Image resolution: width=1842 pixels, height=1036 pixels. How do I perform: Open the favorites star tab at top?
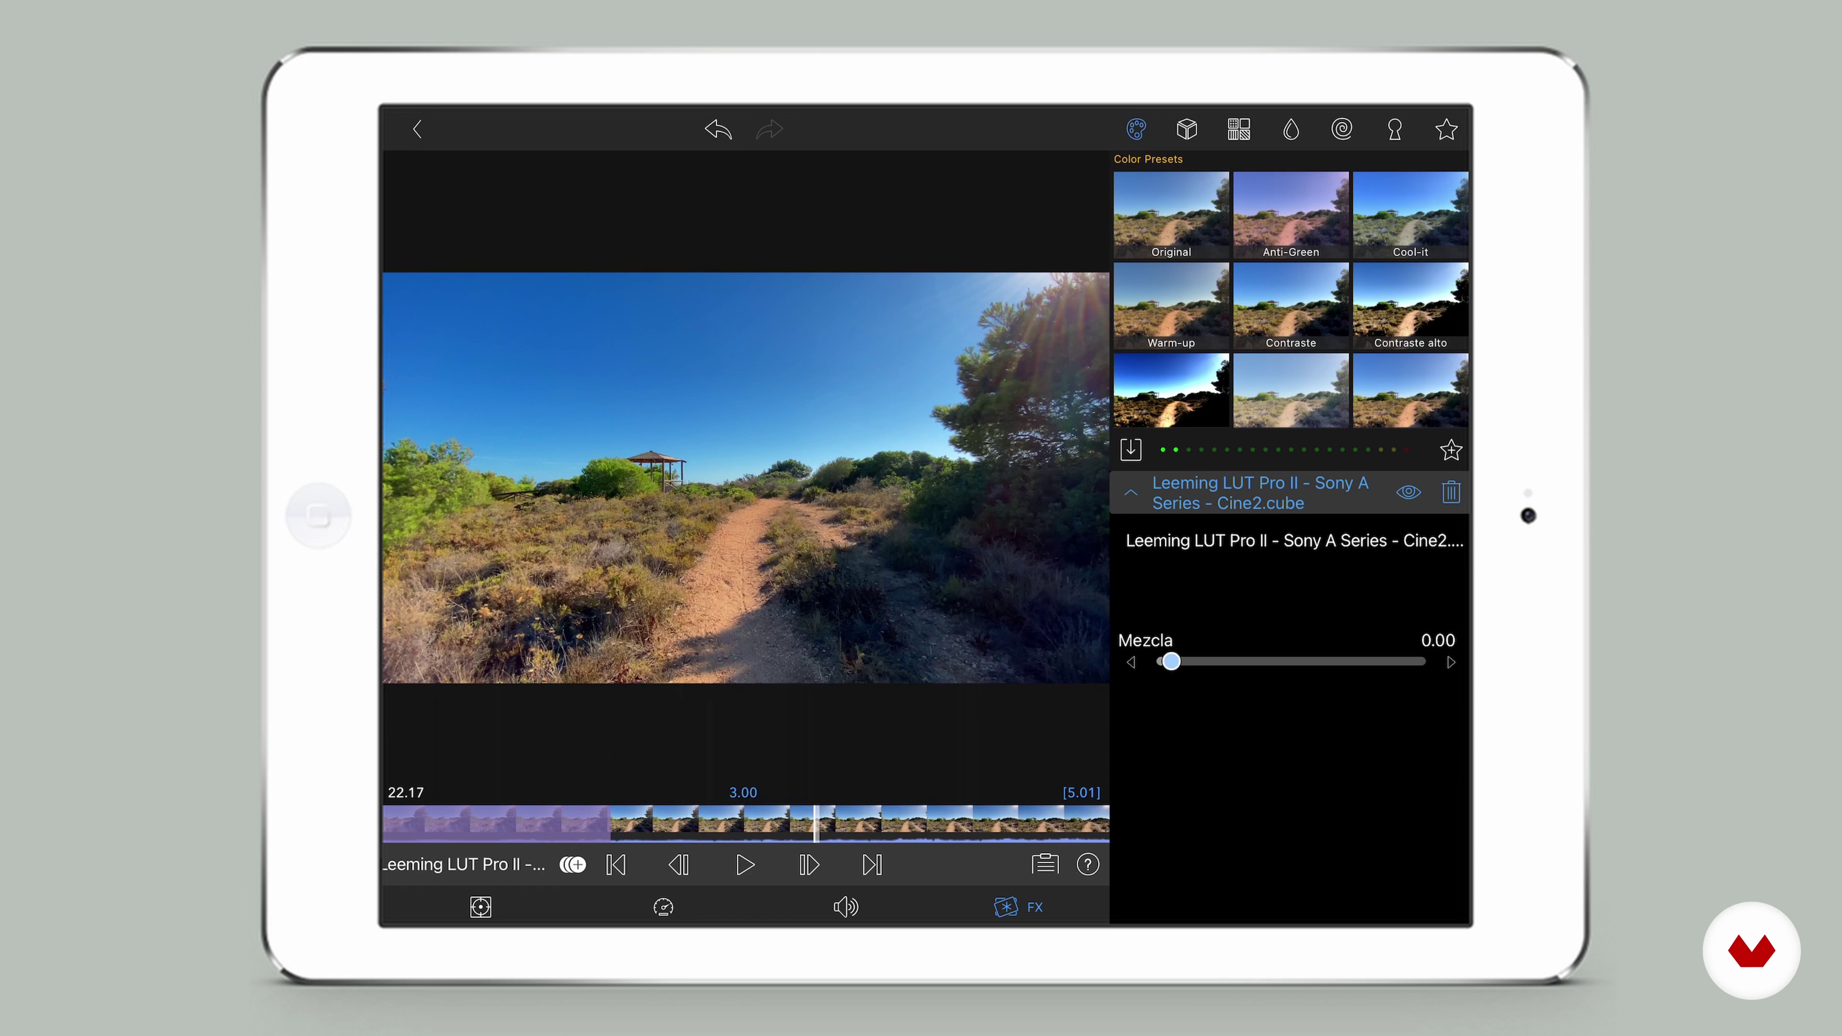click(x=1446, y=129)
